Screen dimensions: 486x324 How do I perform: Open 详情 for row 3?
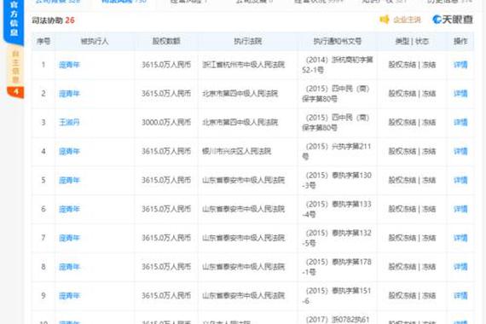pyautogui.click(x=460, y=123)
